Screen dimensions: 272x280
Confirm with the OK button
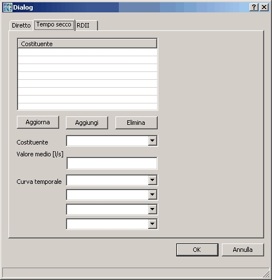197,250
